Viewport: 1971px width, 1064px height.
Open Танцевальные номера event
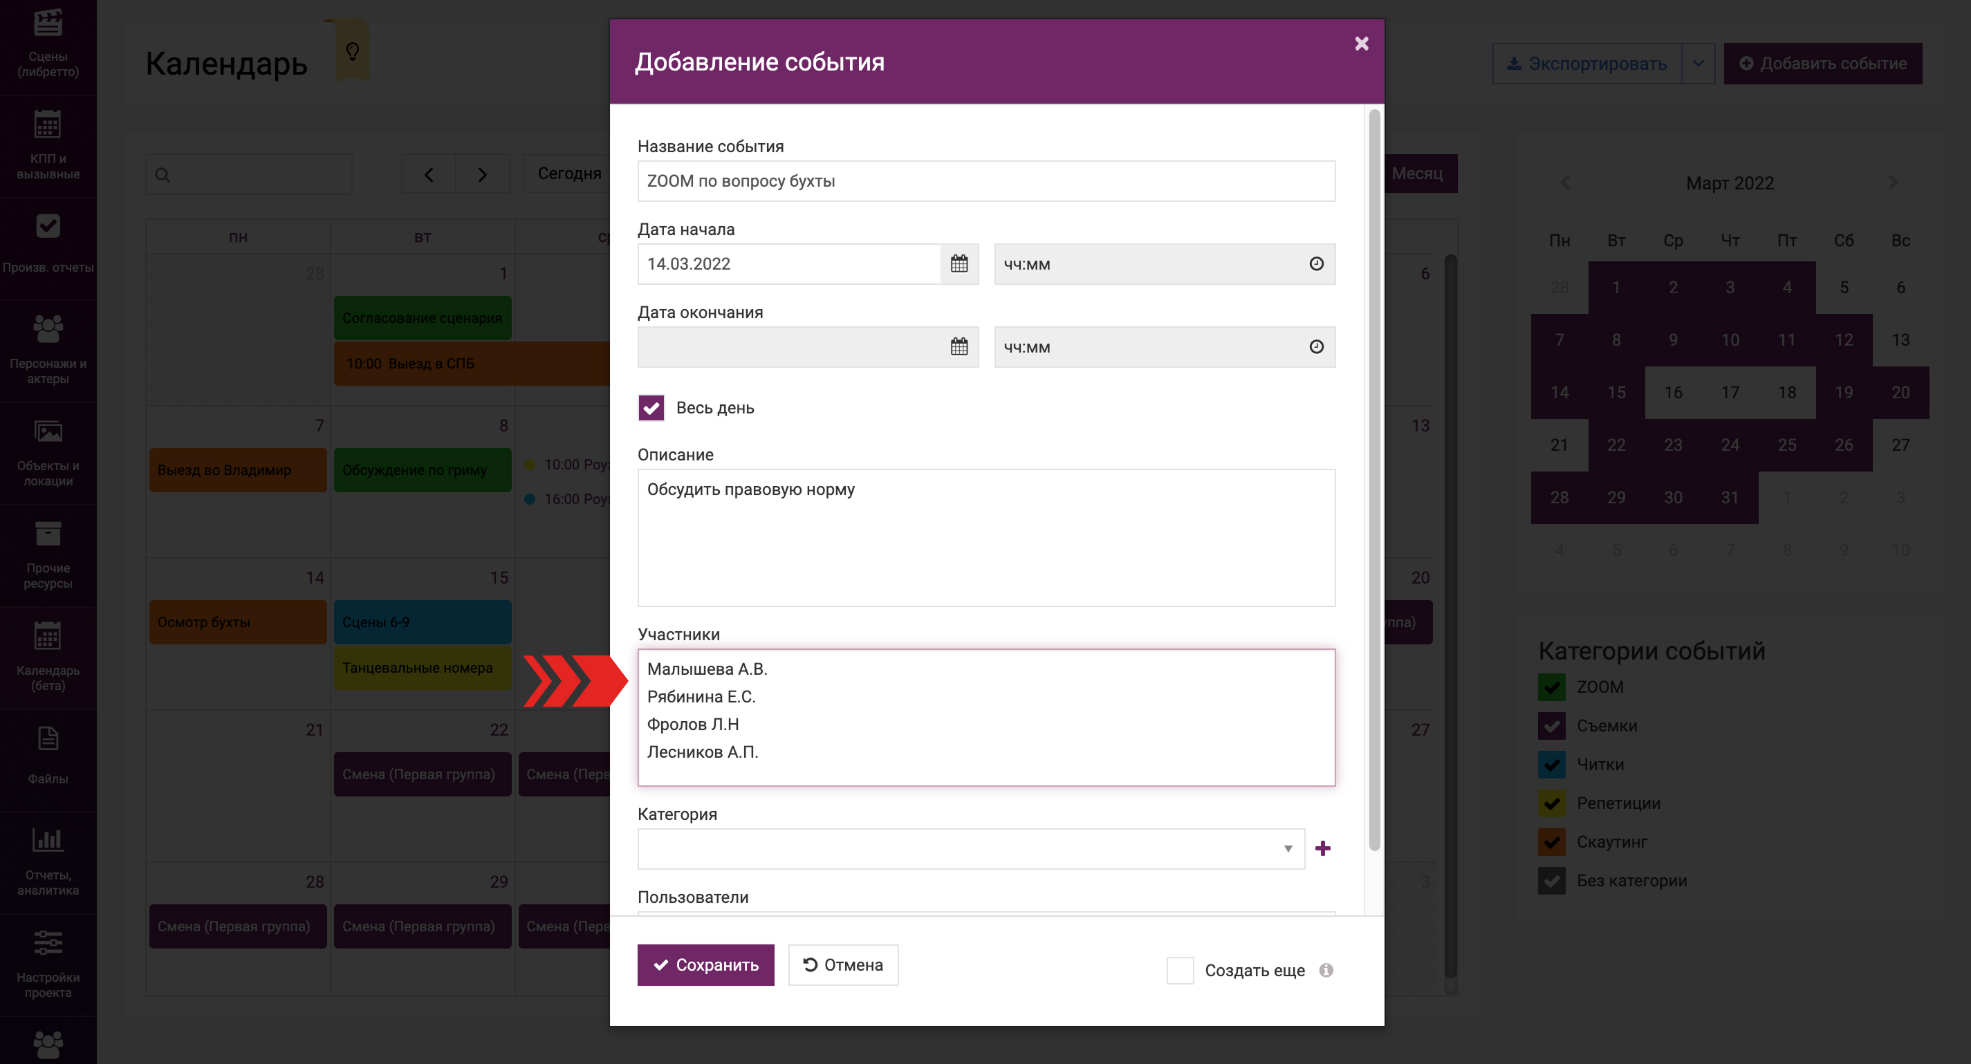(423, 668)
